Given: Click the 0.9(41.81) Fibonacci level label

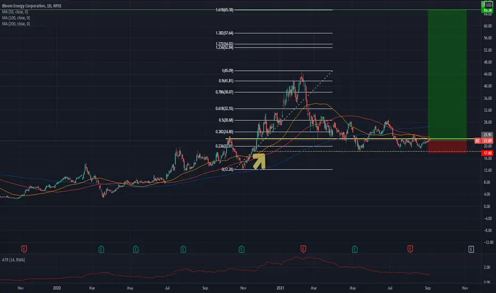Looking at the screenshot, I should [226, 81].
